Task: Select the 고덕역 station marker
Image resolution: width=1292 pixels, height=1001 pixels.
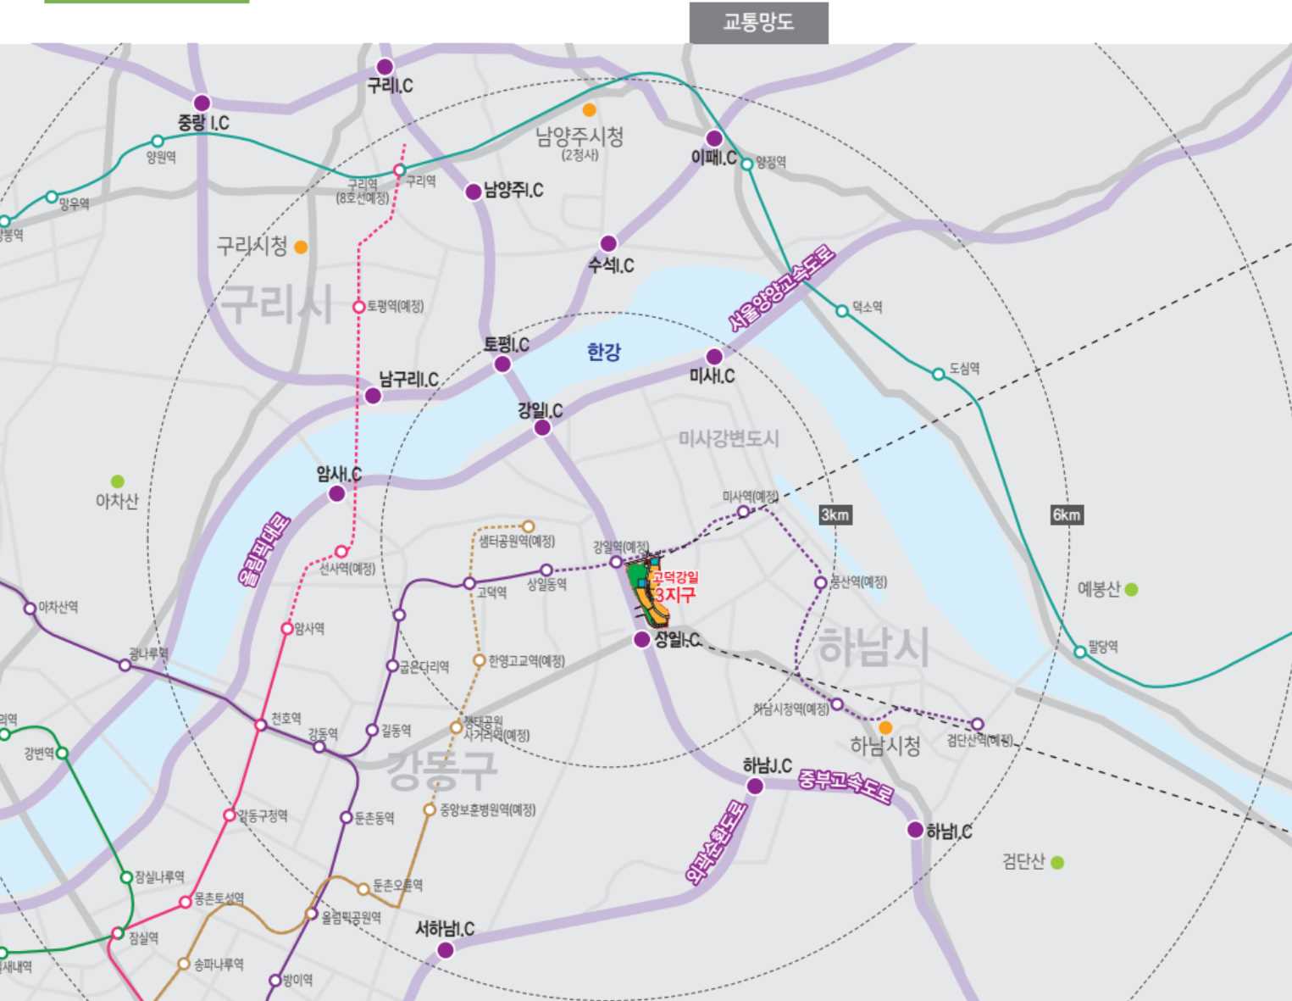Action: pyautogui.click(x=469, y=583)
